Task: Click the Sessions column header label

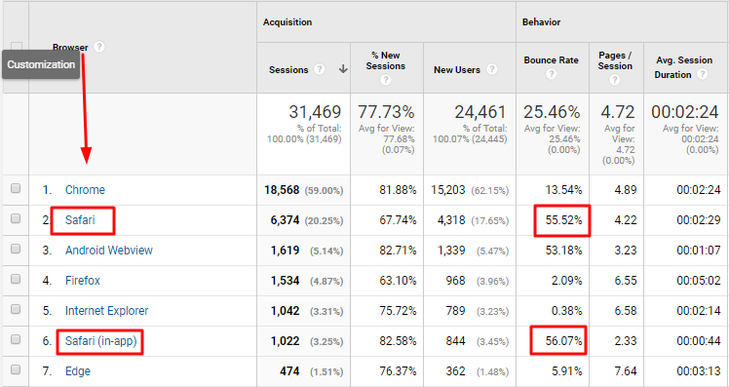Action: 288,70
